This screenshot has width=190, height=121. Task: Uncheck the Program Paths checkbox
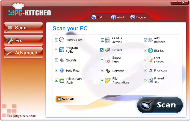pos(56,50)
